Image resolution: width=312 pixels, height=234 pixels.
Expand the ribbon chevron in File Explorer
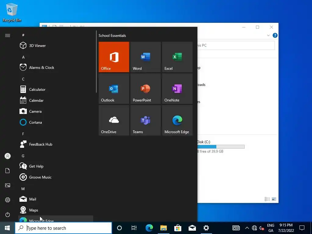[268, 35]
